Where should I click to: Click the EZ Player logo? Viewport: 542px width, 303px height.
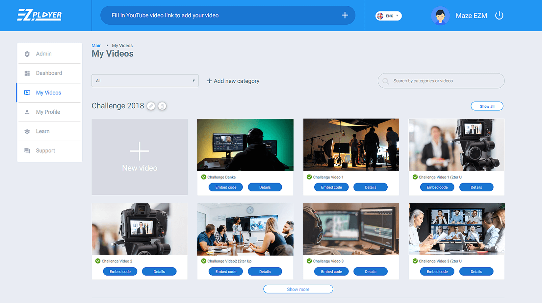click(x=39, y=15)
